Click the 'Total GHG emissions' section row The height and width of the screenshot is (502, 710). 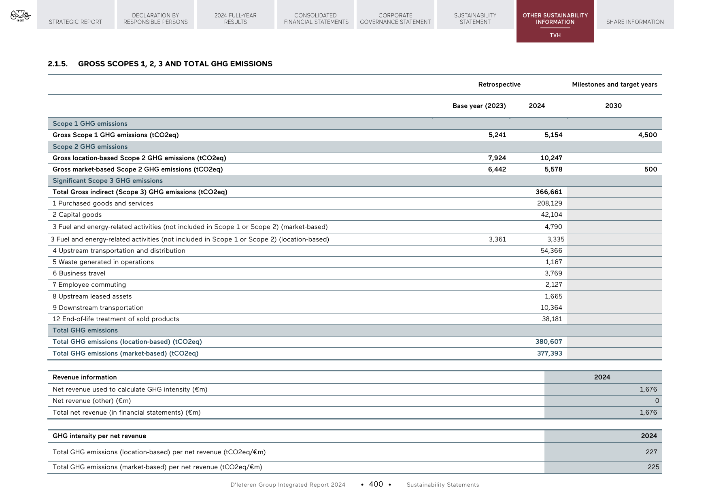point(355,330)
